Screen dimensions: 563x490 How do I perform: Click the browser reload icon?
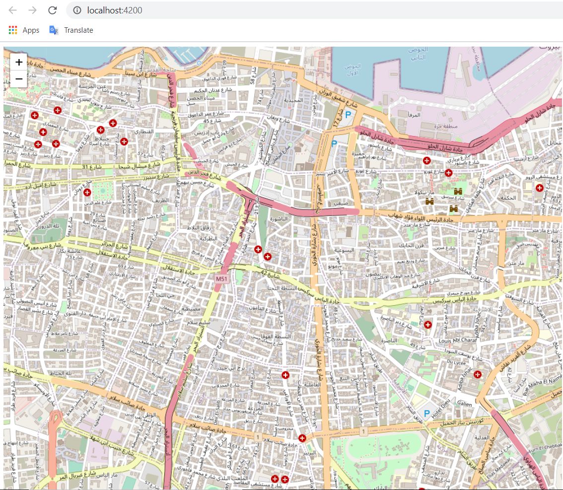(x=52, y=10)
